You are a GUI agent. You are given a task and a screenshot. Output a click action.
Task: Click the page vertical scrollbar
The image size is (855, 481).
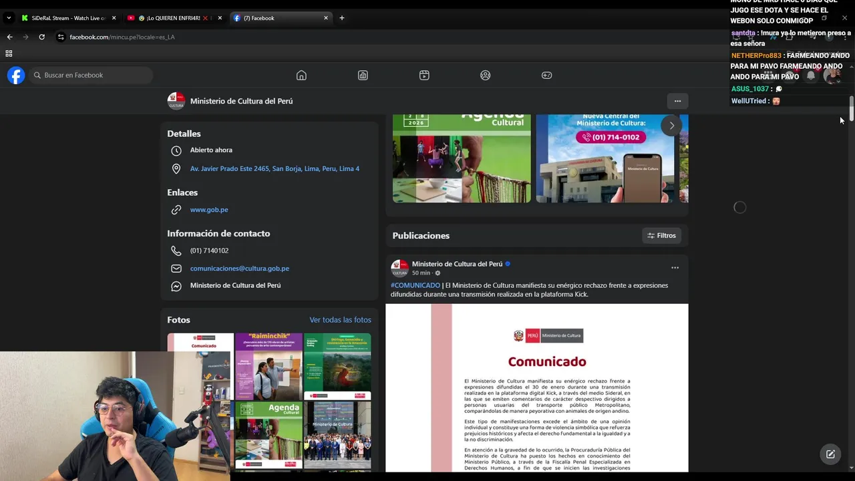click(x=852, y=110)
